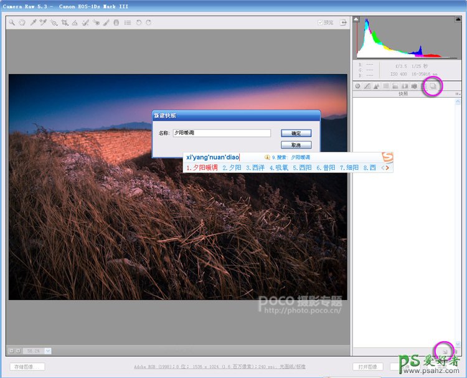Select the Crop tool
The width and height of the screenshot is (467, 378).
pyautogui.click(x=64, y=22)
